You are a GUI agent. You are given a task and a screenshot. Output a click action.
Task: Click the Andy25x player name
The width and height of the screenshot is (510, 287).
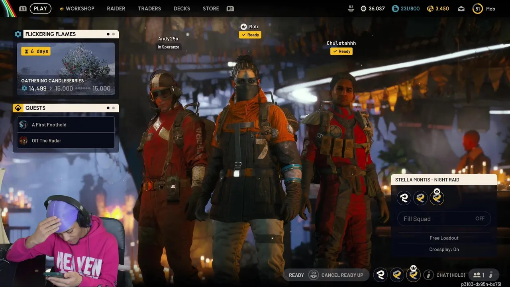[168, 39]
